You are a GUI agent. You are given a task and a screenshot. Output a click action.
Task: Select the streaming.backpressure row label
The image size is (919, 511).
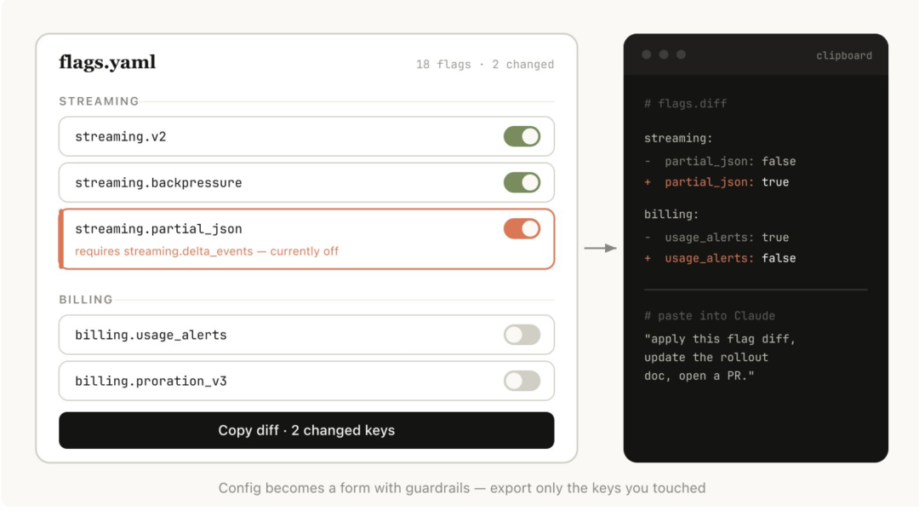(158, 182)
